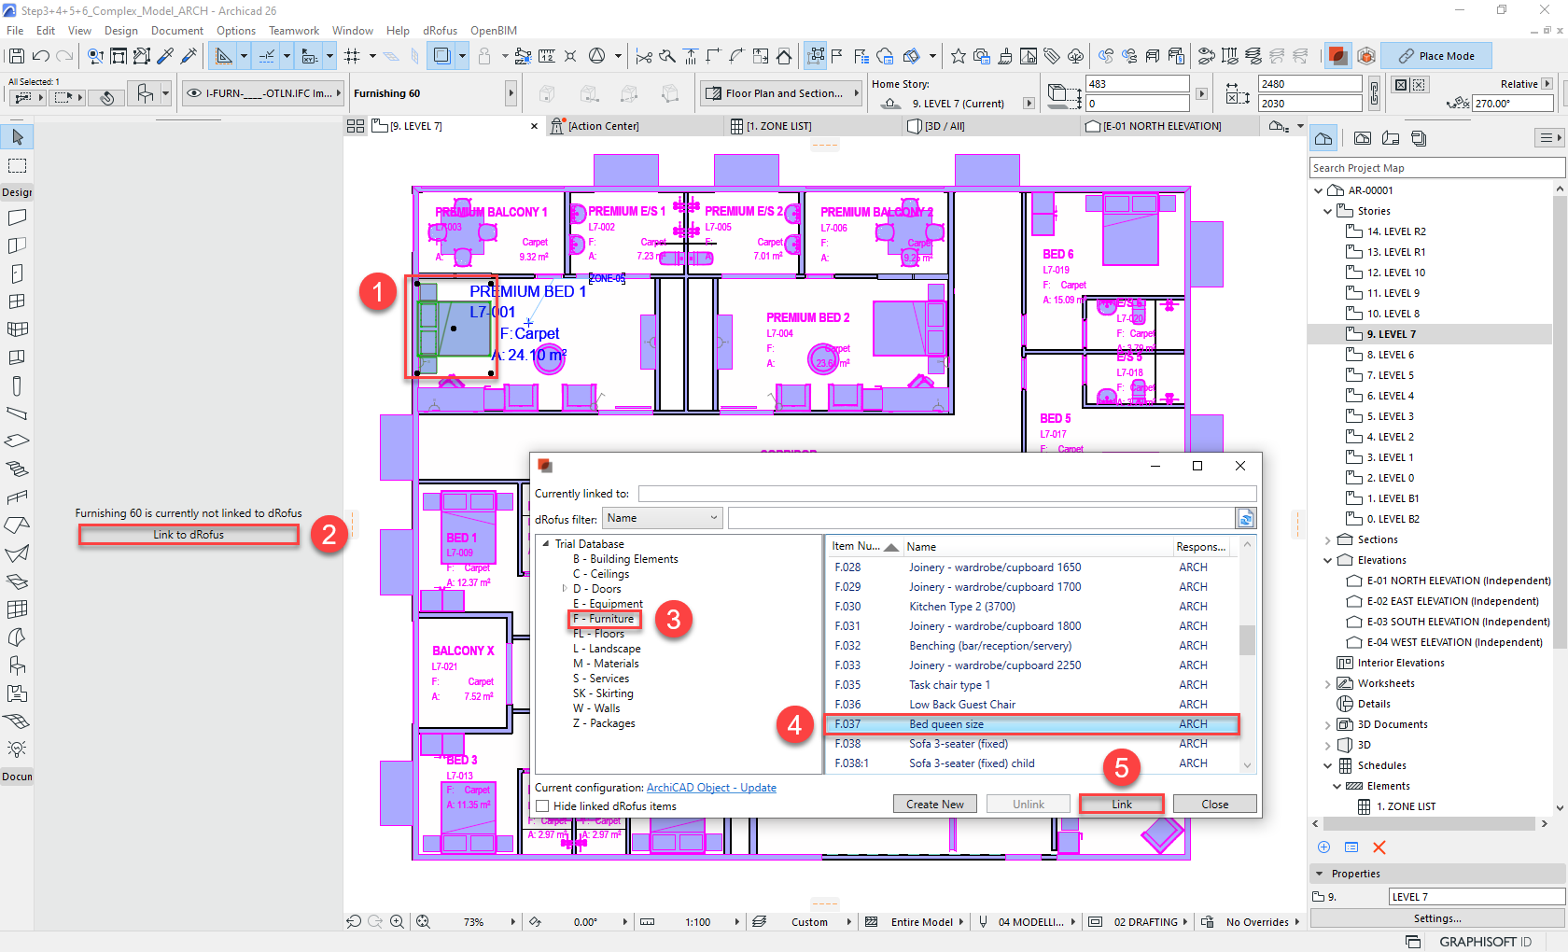Click the Find & Select magnifier icon
This screenshot has width=1568, height=952.
94,56
